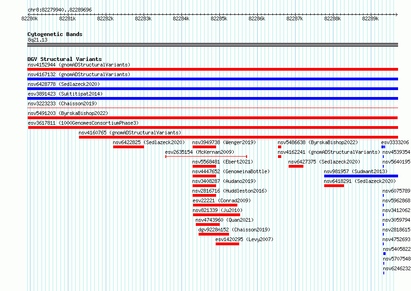Click the red bar under esv1420295
The width and height of the screenshot is (411, 291).
(x=227, y=244)
